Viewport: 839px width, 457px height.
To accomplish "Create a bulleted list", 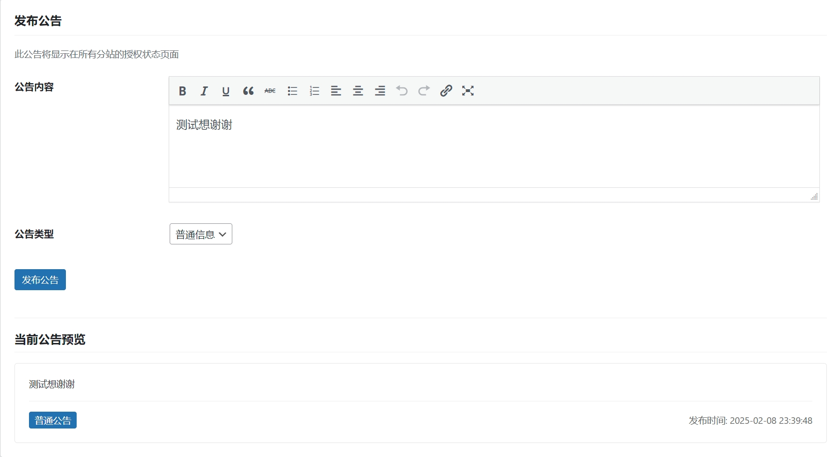I will point(293,91).
